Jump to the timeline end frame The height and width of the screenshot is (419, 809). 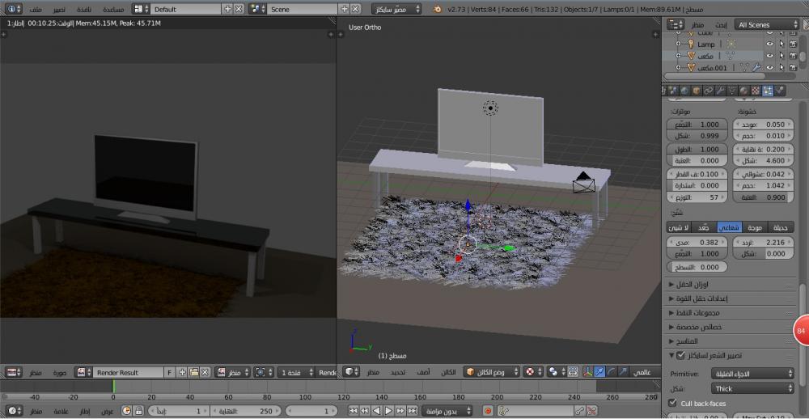[412, 411]
